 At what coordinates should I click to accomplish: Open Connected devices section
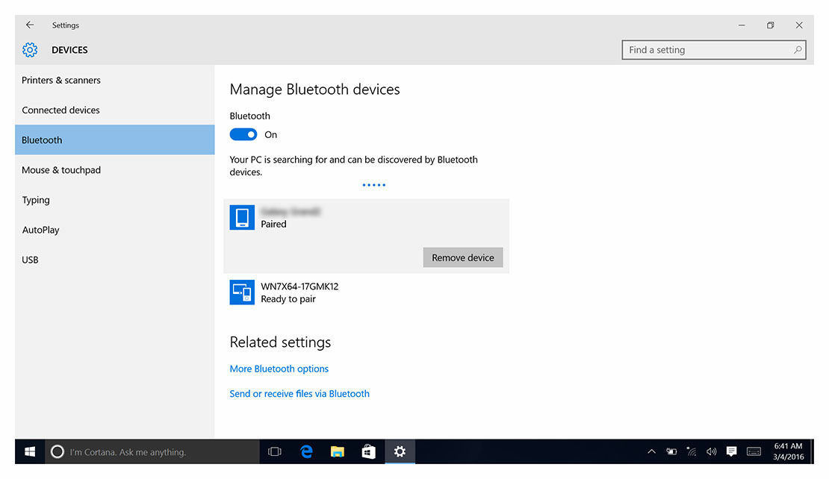point(115,110)
